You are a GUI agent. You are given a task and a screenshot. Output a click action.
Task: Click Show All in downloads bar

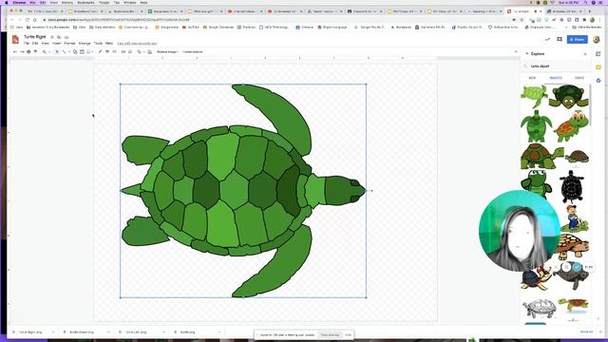pyautogui.click(x=586, y=332)
